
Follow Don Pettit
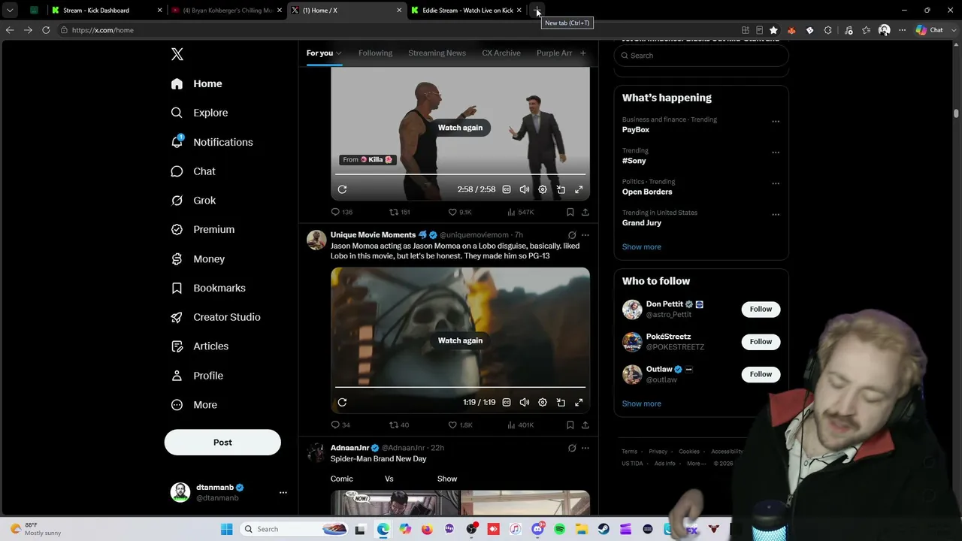click(761, 309)
